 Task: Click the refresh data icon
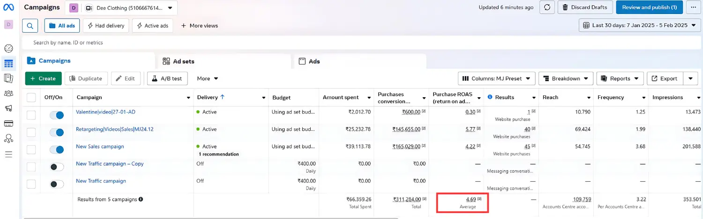pos(547,7)
